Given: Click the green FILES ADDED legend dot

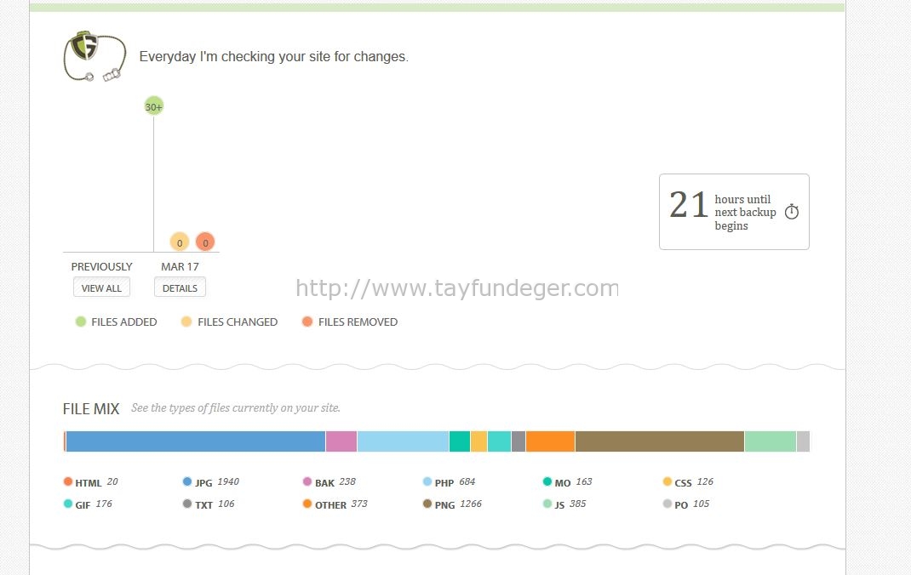Looking at the screenshot, I should pyautogui.click(x=81, y=322).
